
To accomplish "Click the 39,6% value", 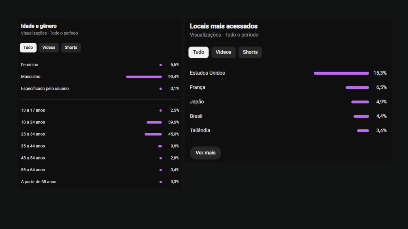I will 174,122.
